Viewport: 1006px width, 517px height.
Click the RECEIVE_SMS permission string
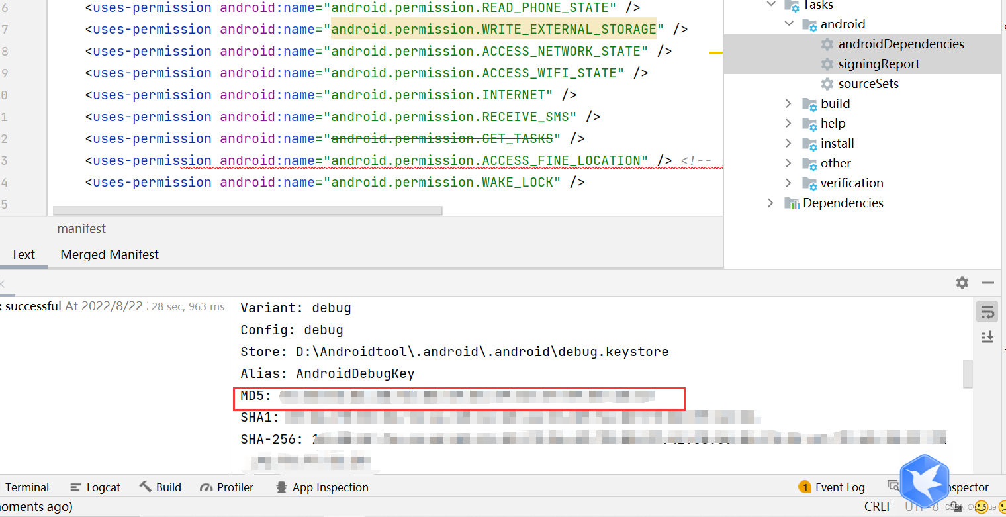[x=450, y=117]
